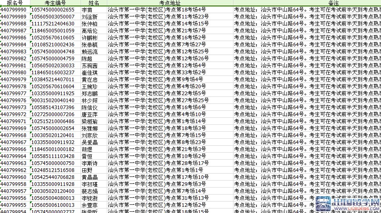Select the name cell 李苗
The width and height of the screenshot is (381, 213).
pyautogui.click(x=87, y=10)
